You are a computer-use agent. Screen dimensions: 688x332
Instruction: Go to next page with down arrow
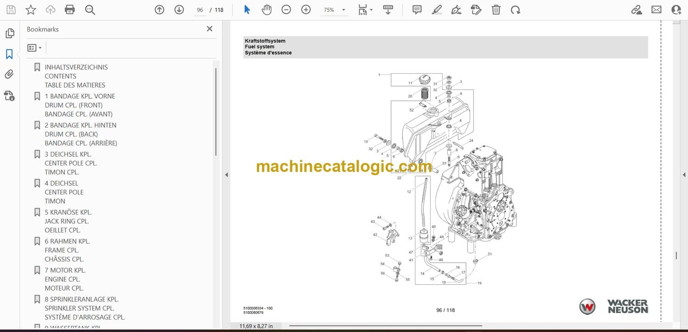[x=179, y=10]
